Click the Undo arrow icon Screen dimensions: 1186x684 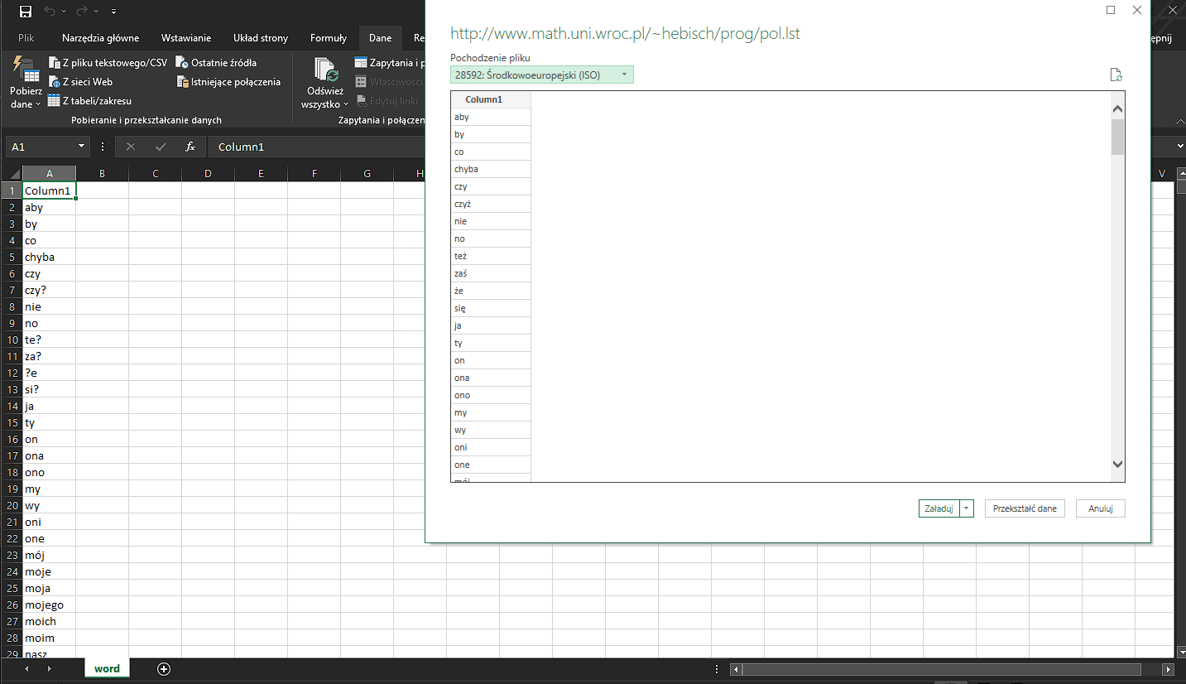pyautogui.click(x=50, y=12)
